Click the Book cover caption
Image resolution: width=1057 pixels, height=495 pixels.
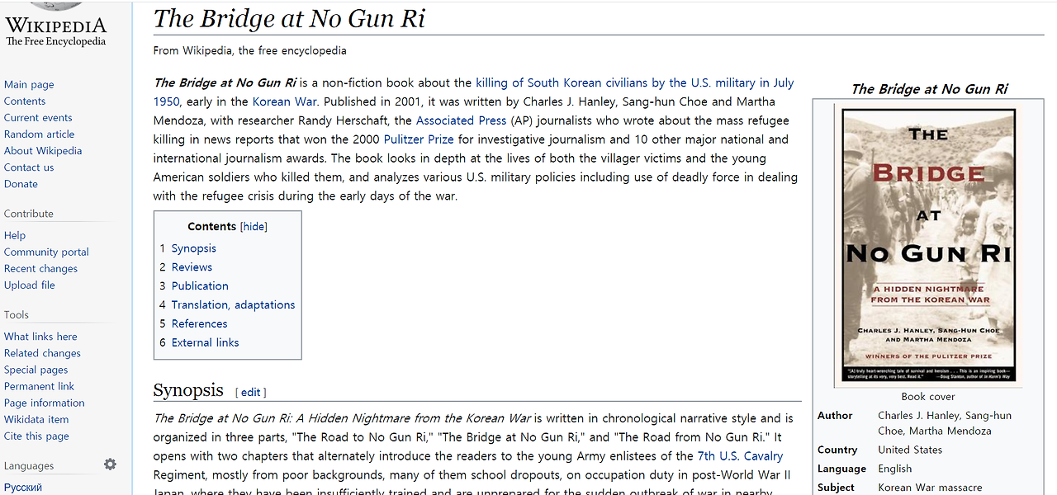coord(929,397)
